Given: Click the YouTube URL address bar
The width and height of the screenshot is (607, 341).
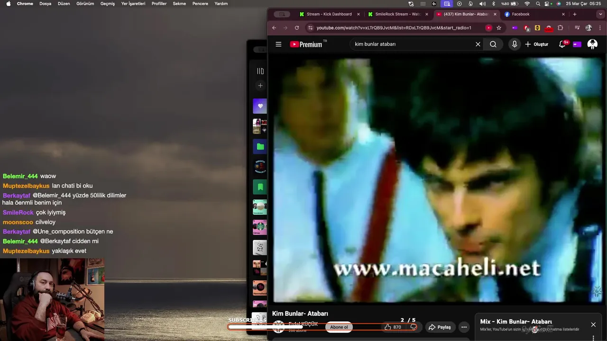Looking at the screenshot, I should (394, 28).
